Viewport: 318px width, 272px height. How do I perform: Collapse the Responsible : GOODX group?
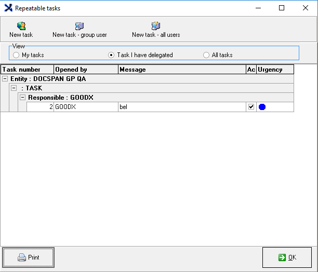(22, 98)
